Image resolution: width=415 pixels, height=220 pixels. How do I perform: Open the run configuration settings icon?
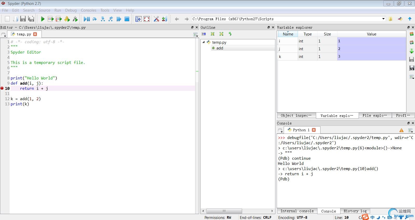point(75,19)
